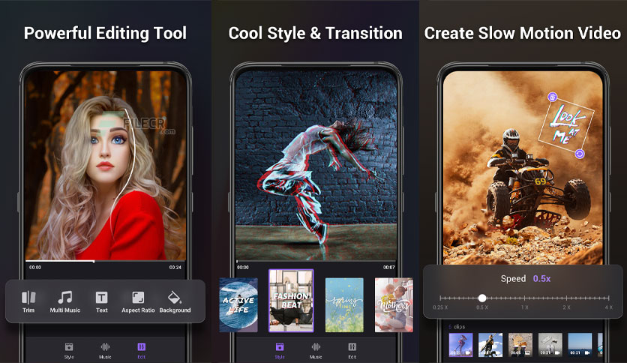The image size is (627, 363).
Task: Select the Fashion Beat style thumbnail
Action: 291,301
